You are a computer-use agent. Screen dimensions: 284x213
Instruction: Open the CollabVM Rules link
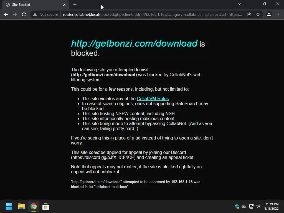point(153,98)
